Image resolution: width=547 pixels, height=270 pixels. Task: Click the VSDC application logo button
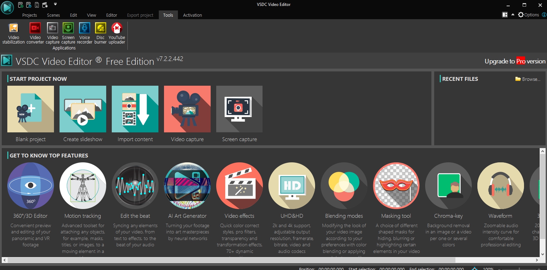point(7,7)
